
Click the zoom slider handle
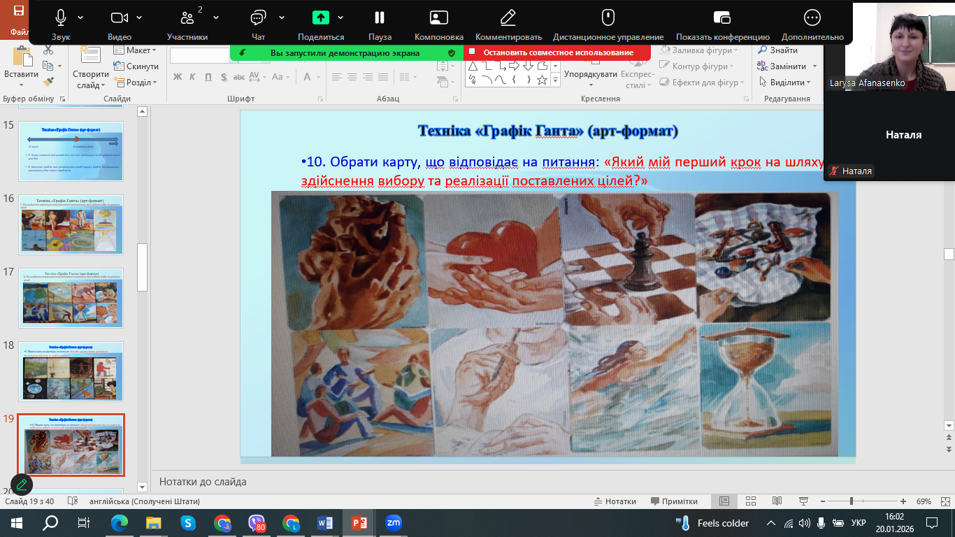851,501
